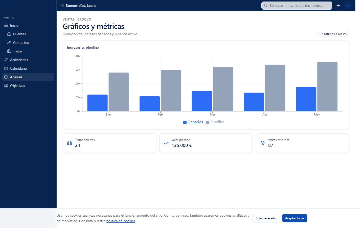Toggle the sidebar panel icon
The width and height of the screenshot is (364, 228).
point(62,6)
